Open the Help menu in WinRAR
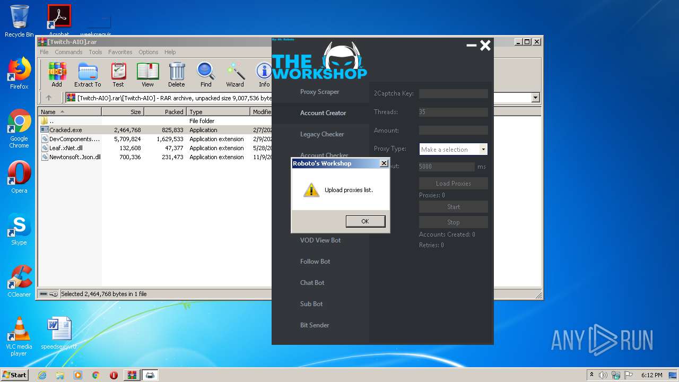679x382 pixels. click(170, 52)
